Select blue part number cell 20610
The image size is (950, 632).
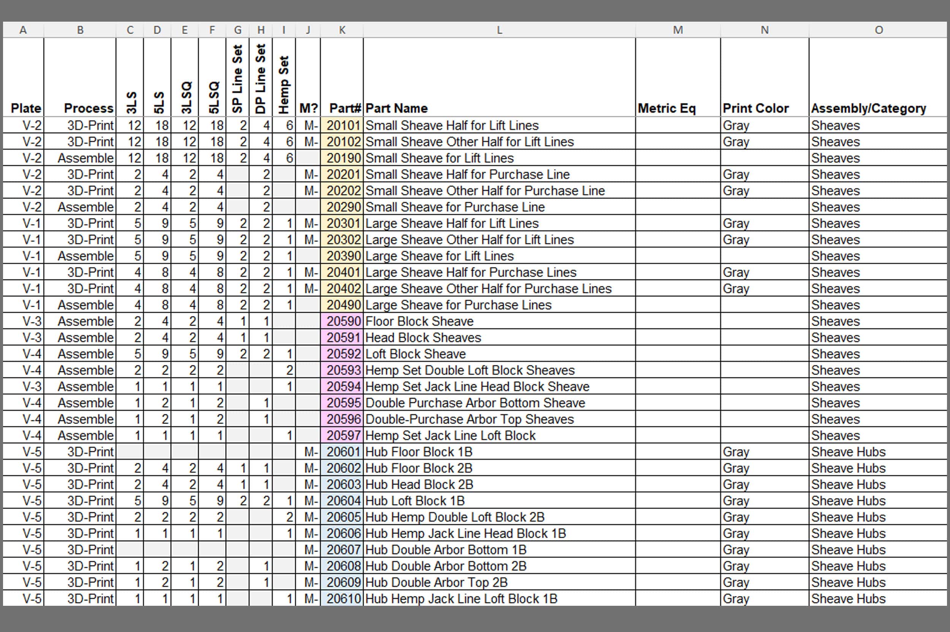click(x=342, y=599)
